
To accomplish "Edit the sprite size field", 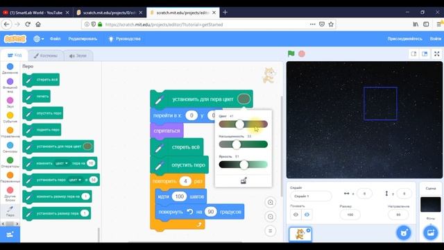I will [x=350, y=215].
